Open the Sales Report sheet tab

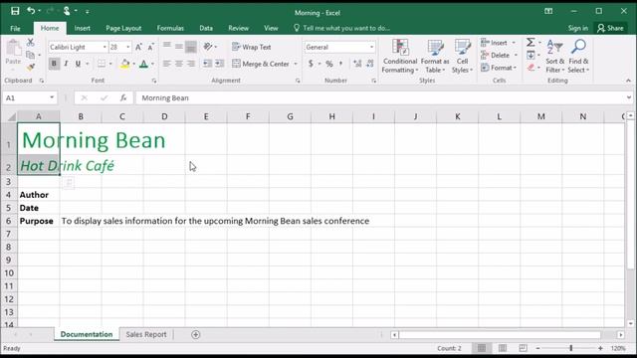click(x=146, y=334)
